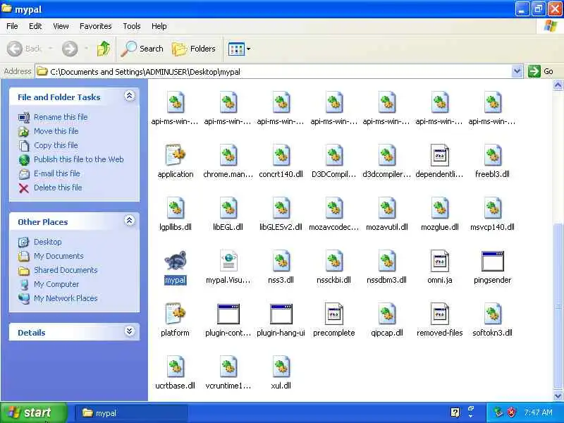Select the nssdbm3.dll file icon

(x=386, y=261)
